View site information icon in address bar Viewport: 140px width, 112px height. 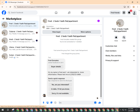[x=15, y=7]
